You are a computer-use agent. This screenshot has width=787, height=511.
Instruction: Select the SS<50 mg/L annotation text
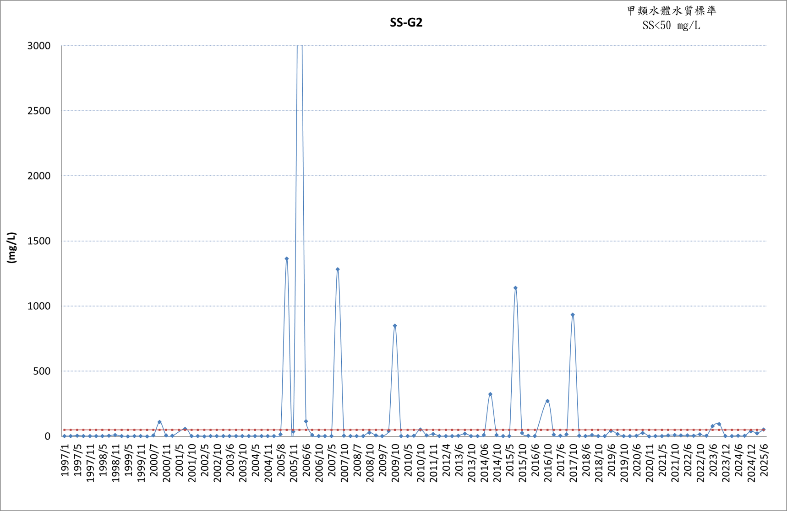pyautogui.click(x=671, y=26)
